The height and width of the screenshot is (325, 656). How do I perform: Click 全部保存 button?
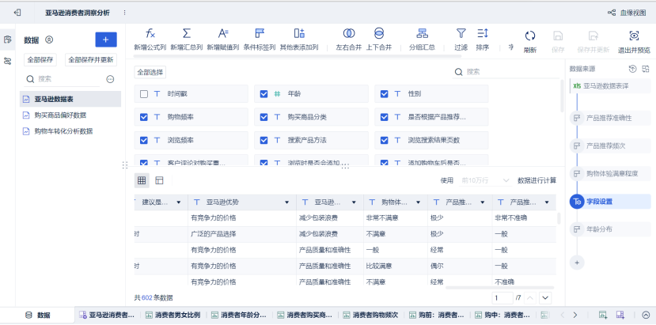40,60
